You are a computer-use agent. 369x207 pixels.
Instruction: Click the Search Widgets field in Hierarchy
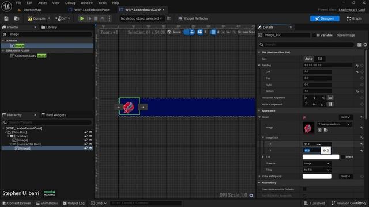click(47, 122)
